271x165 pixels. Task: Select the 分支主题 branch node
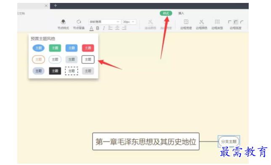228,142
